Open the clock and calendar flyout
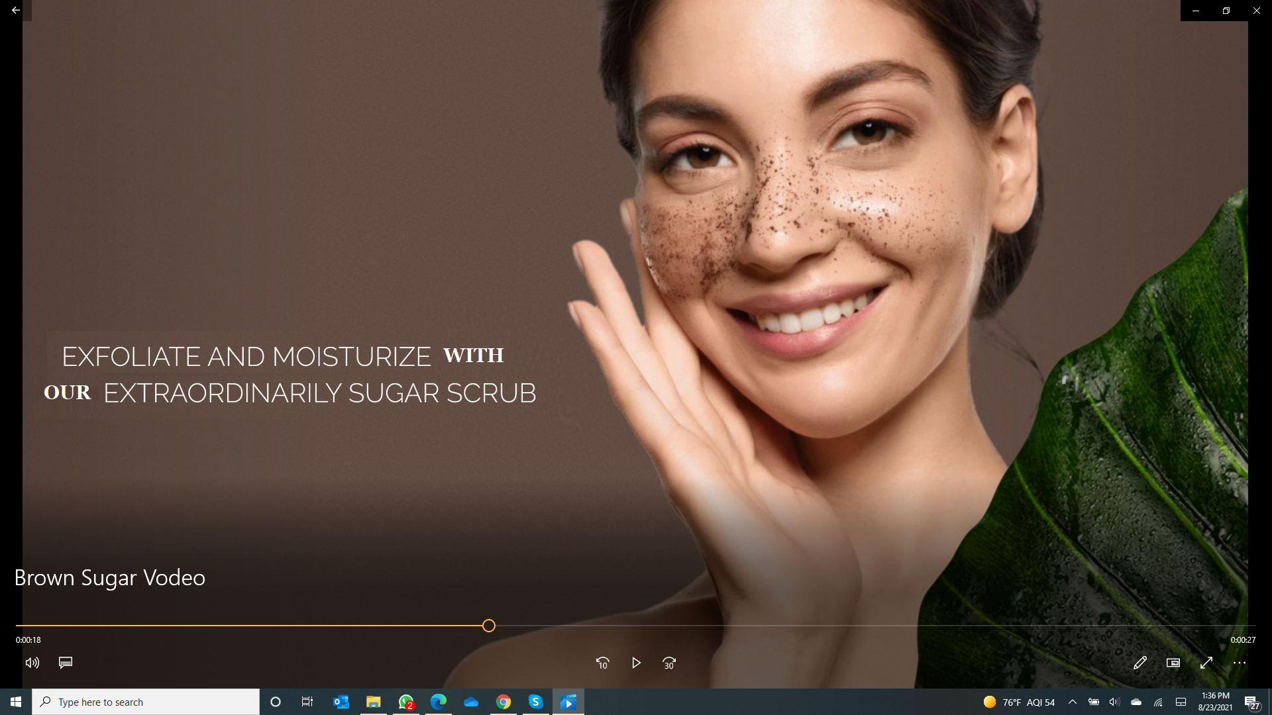This screenshot has height=715, width=1272. pyautogui.click(x=1215, y=702)
